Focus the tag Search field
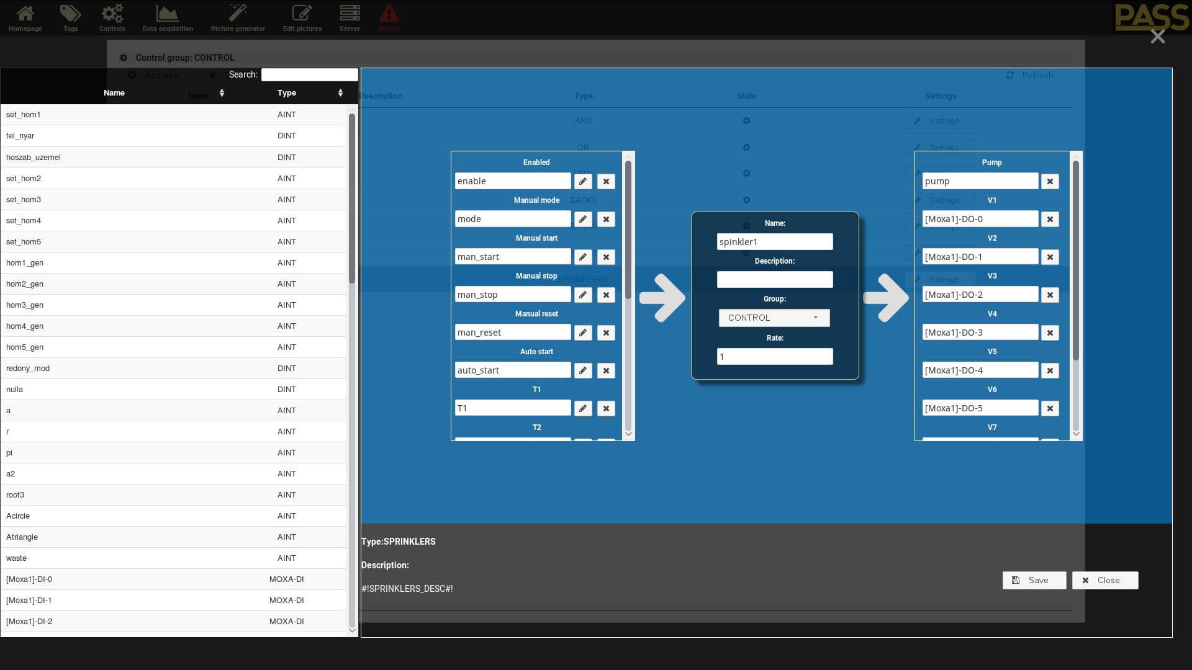Screen dimensions: 1192x670 (309, 74)
